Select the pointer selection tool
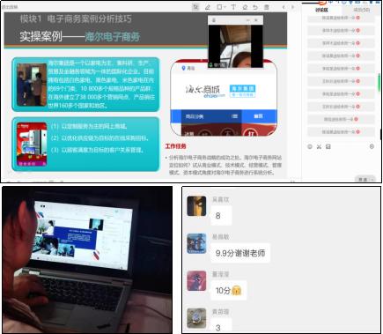The image size is (383, 334). pos(195,7)
